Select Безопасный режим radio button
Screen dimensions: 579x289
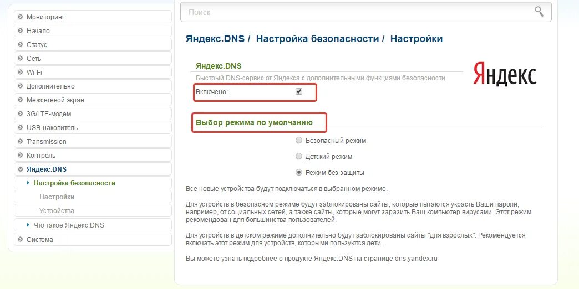pos(299,140)
